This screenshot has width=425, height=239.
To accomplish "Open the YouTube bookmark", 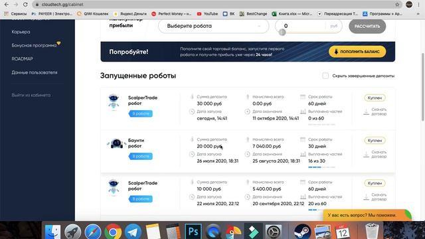I will [207, 13].
